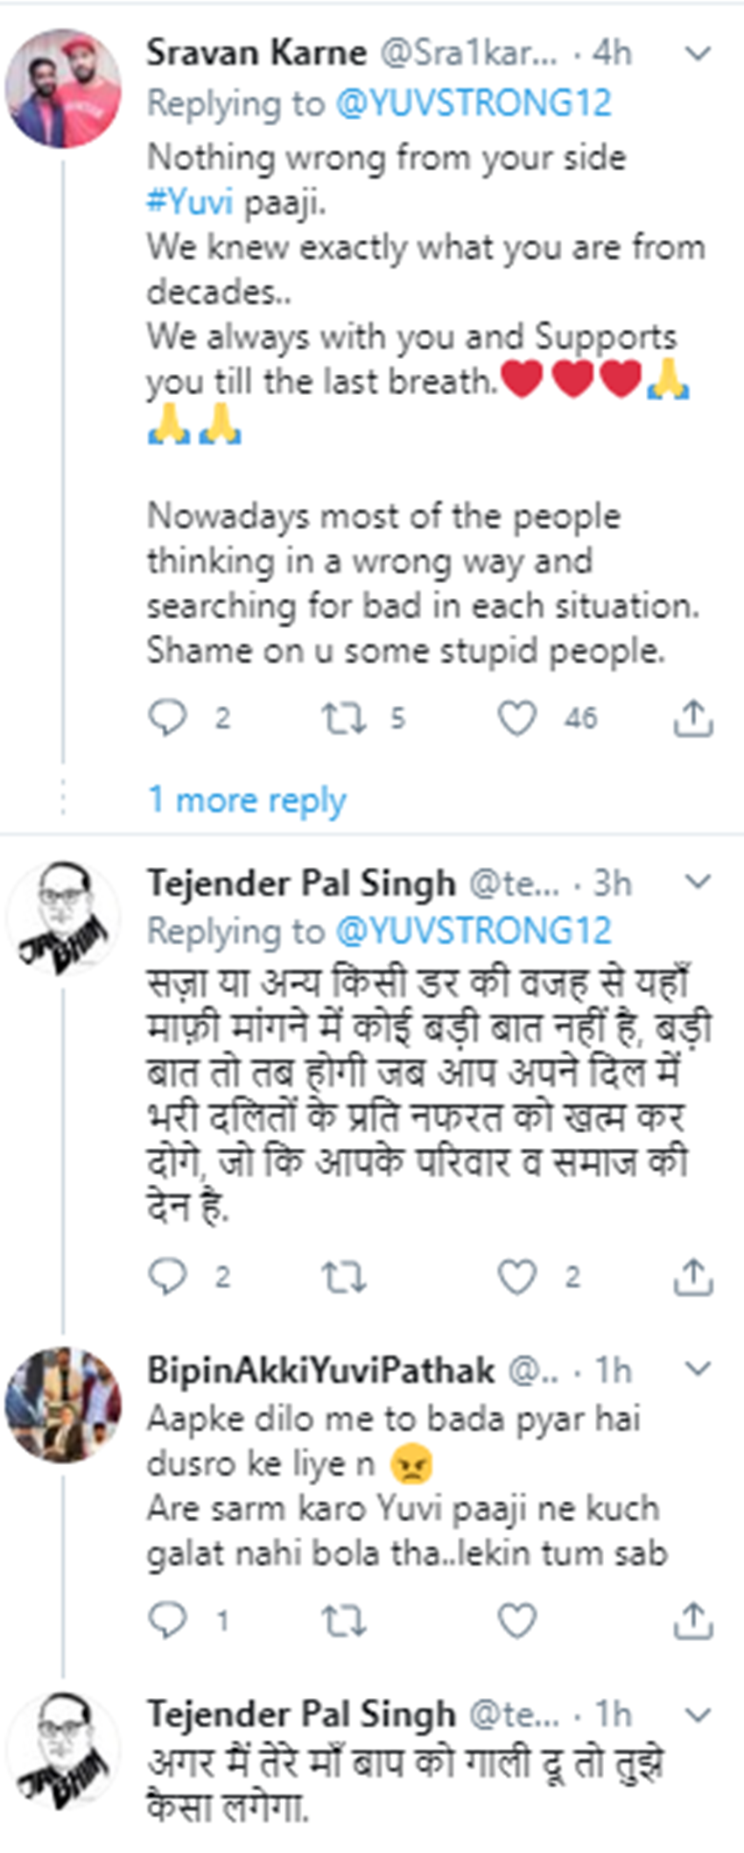Open more options on BipinAkkiYuviPathak's tweet

(698, 1370)
